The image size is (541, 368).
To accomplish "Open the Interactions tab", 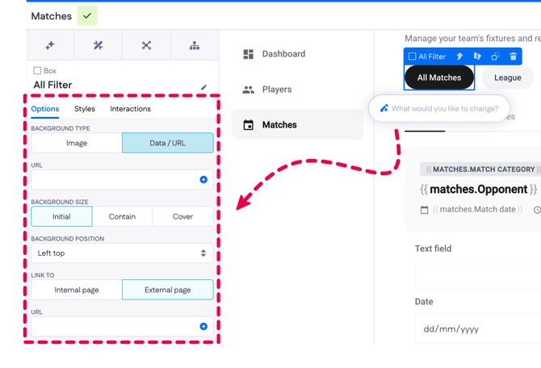I will pyautogui.click(x=130, y=109).
